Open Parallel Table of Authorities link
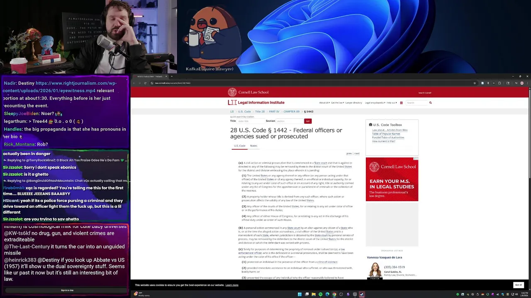 click(x=388, y=137)
